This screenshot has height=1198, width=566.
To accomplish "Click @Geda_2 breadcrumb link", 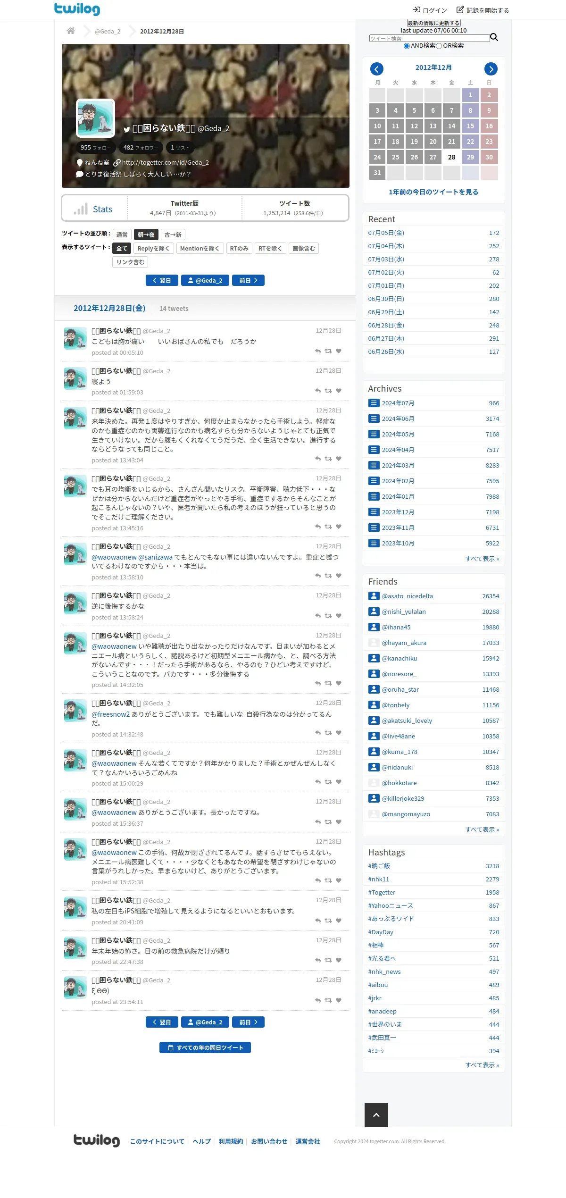I will click(x=108, y=32).
